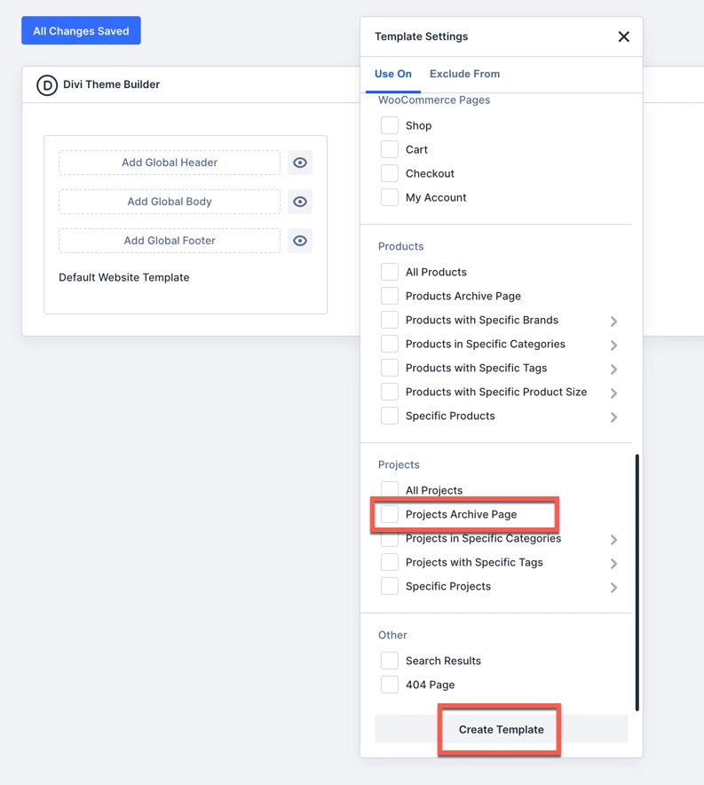Image resolution: width=704 pixels, height=785 pixels.
Task: Click the Divi Theme Builder title
Action: tap(111, 84)
